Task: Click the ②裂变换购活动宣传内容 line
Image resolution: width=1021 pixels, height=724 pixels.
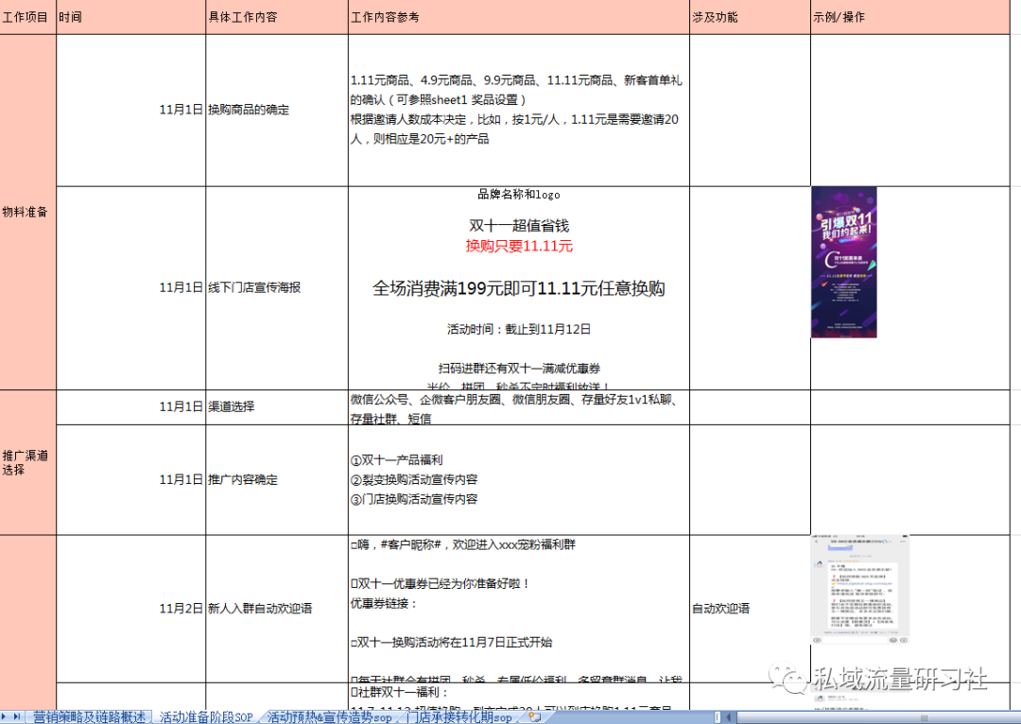Action: pos(414,480)
